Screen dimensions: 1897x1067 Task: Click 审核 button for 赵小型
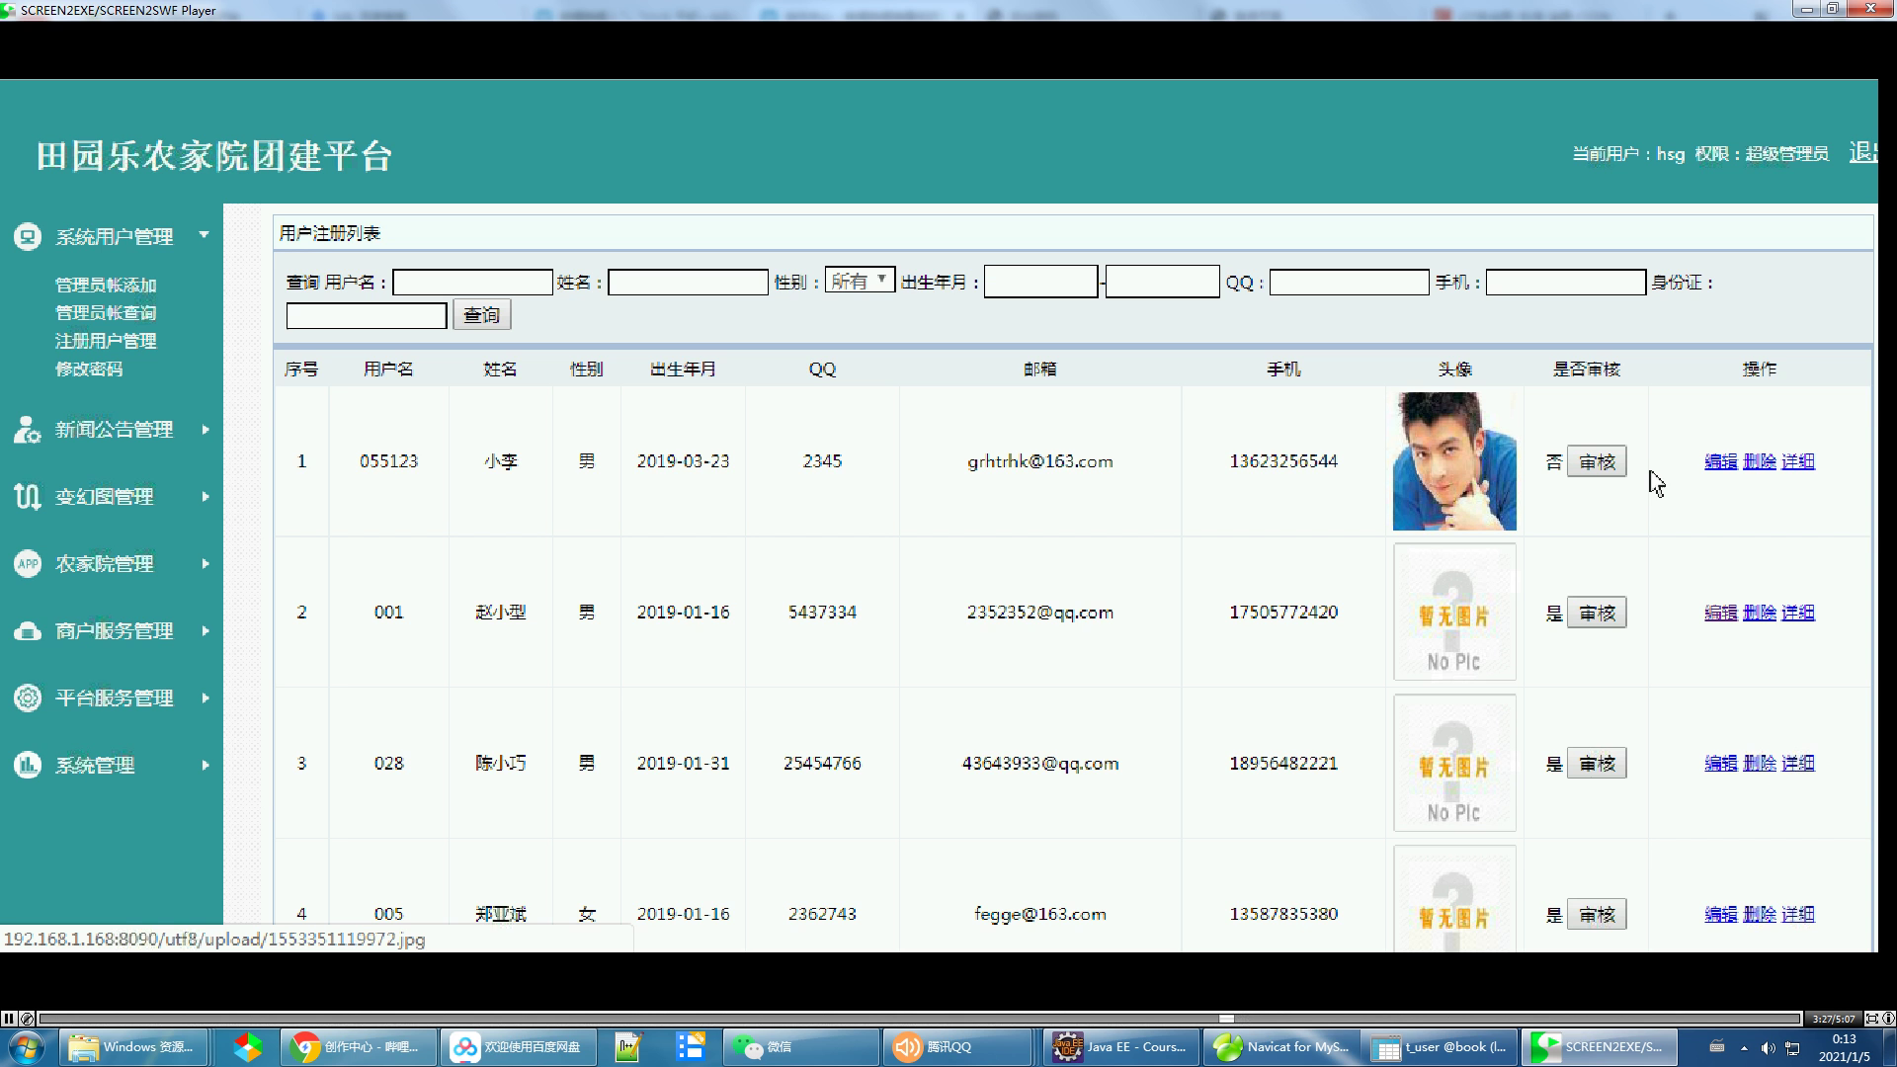click(1597, 613)
